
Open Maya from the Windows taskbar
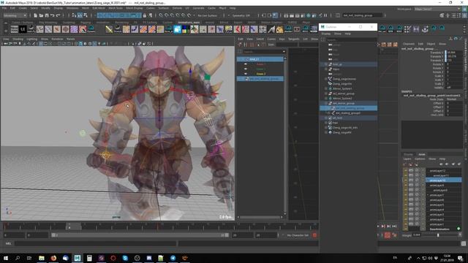(78, 258)
